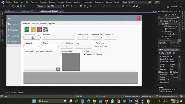Click the Productos sidebar button
The image size is (185, 104).
tap(14, 24)
